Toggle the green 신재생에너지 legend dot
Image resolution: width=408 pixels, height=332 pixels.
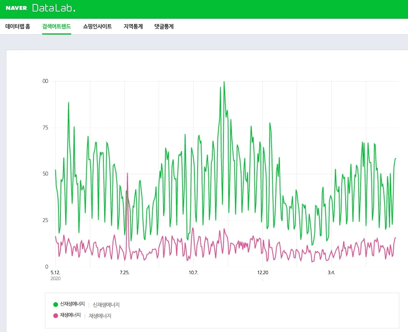pos(55,305)
